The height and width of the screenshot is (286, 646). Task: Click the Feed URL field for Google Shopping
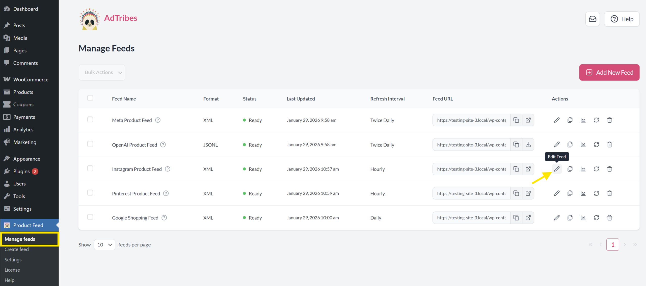(x=471, y=218)
